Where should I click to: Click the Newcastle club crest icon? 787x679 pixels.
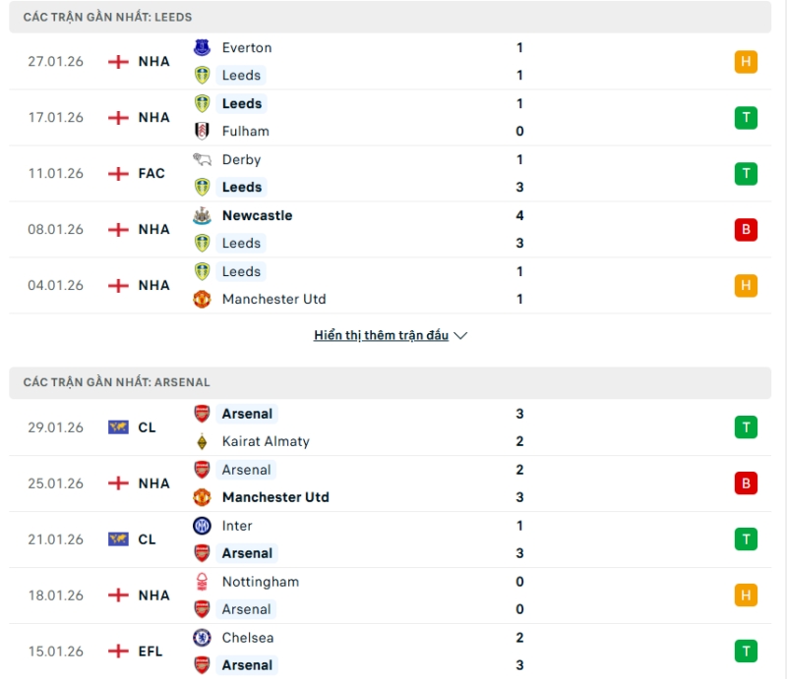(x=202, y=215)
